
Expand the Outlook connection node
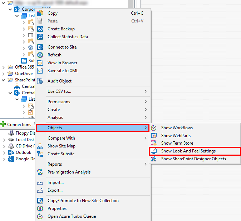point(4,153)
